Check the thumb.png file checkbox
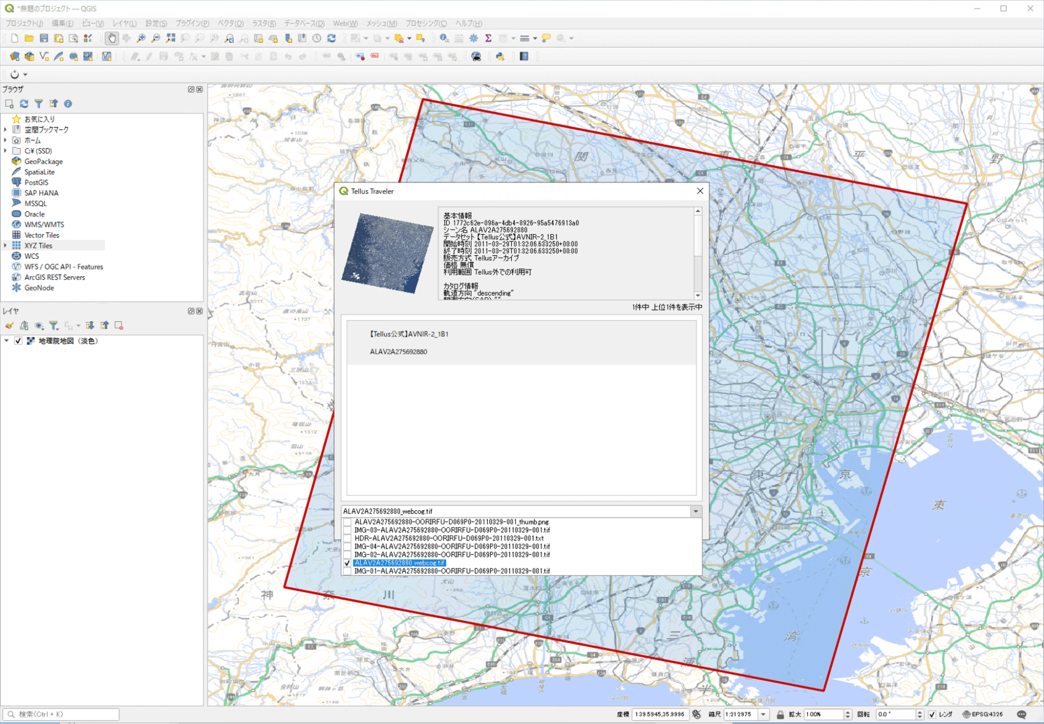Image resolution: width=1044 pixels, height=724 pixels. (x=347, y=522)
